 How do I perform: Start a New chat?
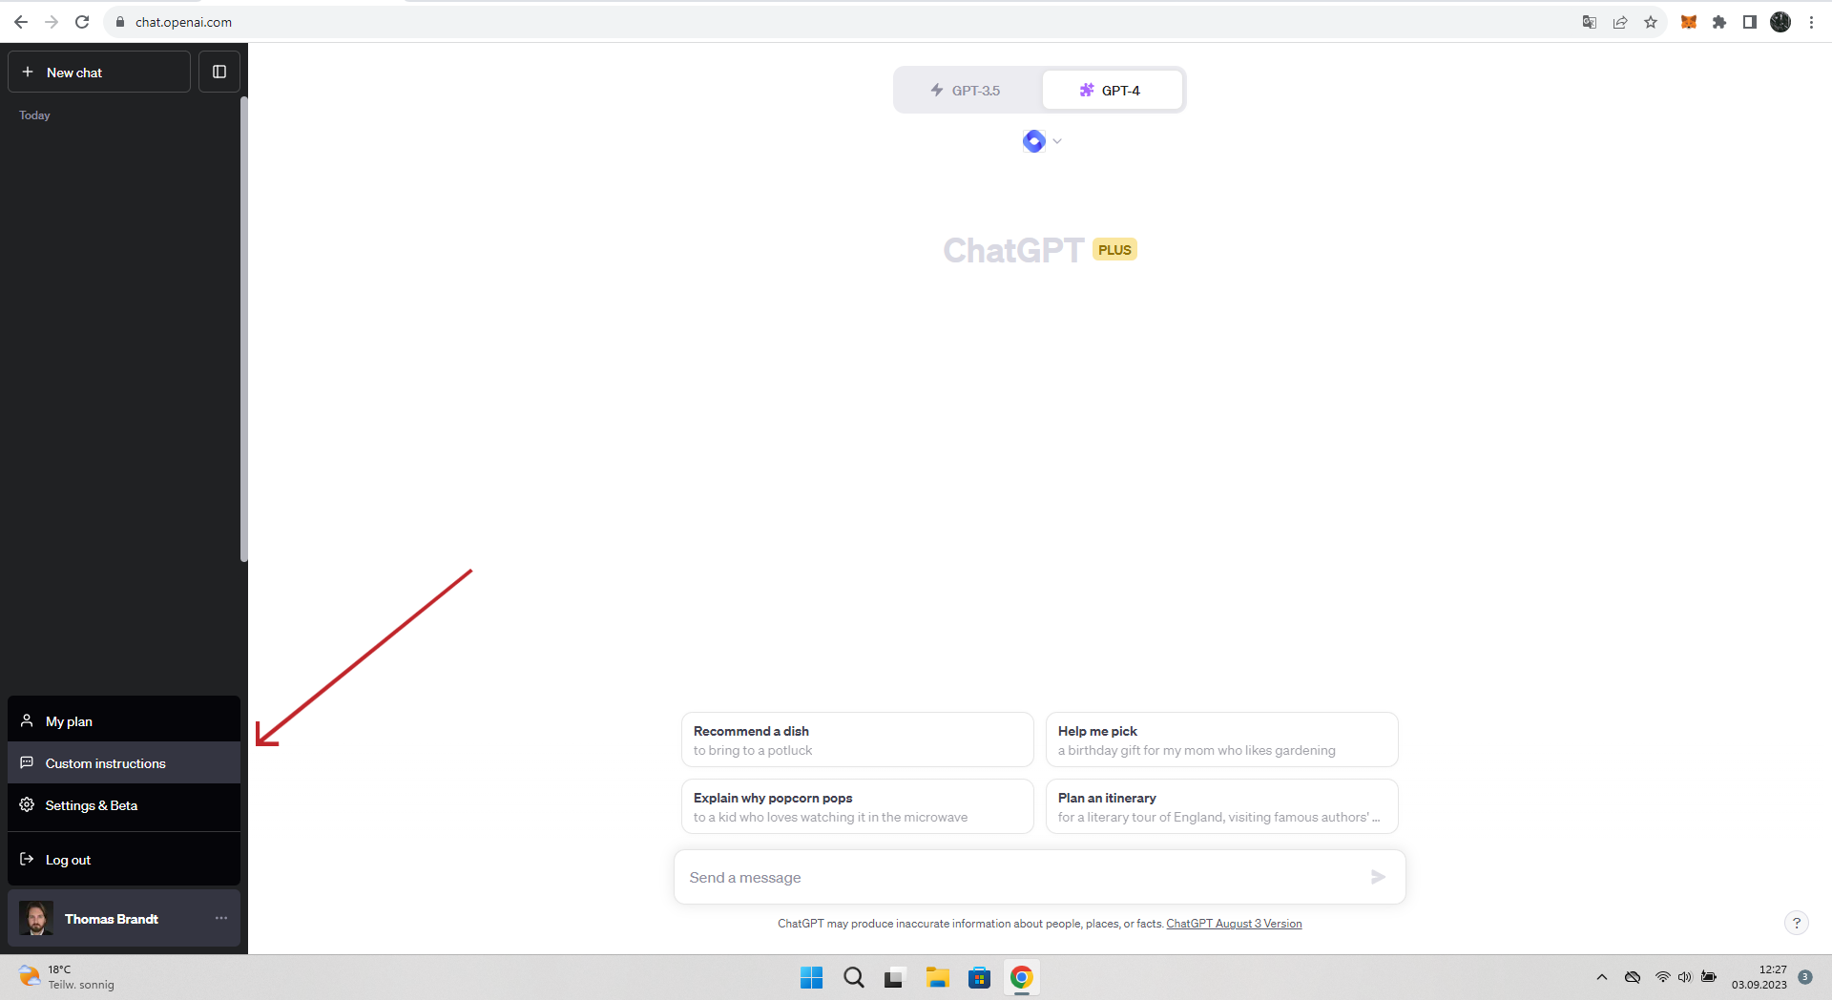[99, 72]
